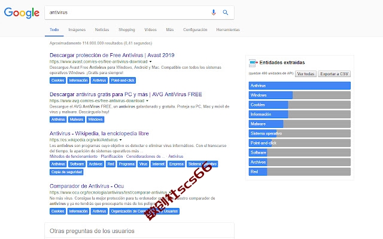Screen dimensions: 383x239
Task: Click Información tag under the Ocu result
Action: (78, 211)
